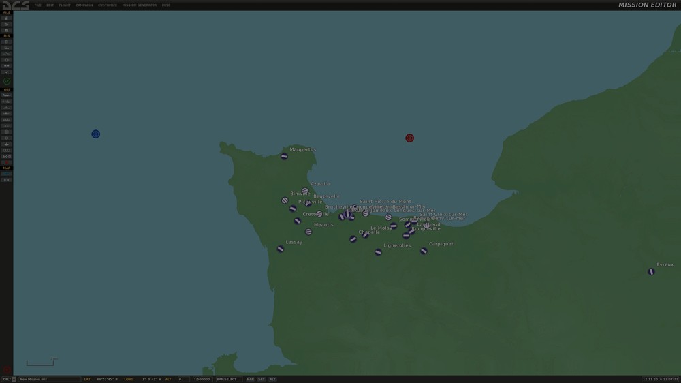Click the New Mission.miz filename field

pyautogui.click(x=50, y=379)
